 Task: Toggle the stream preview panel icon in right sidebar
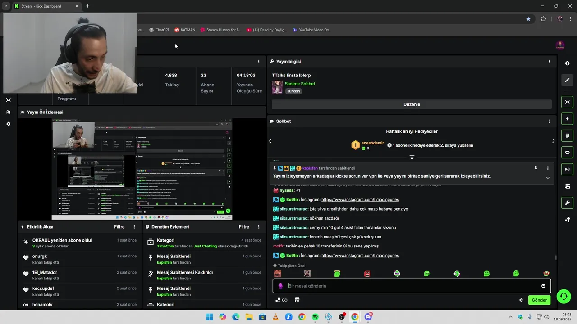[567, 102]
